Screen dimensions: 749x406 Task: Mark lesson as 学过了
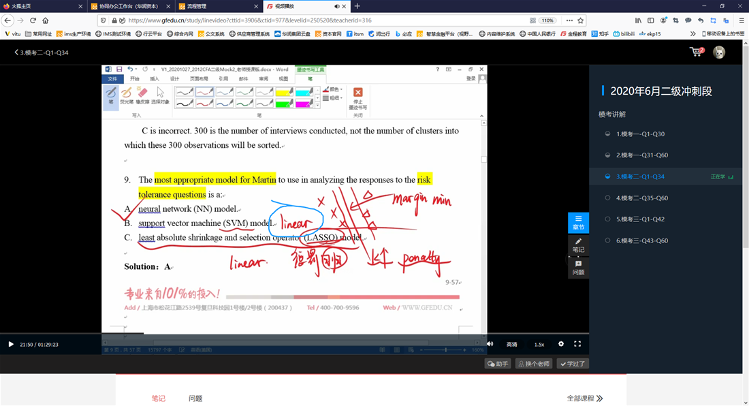(572, 364)
